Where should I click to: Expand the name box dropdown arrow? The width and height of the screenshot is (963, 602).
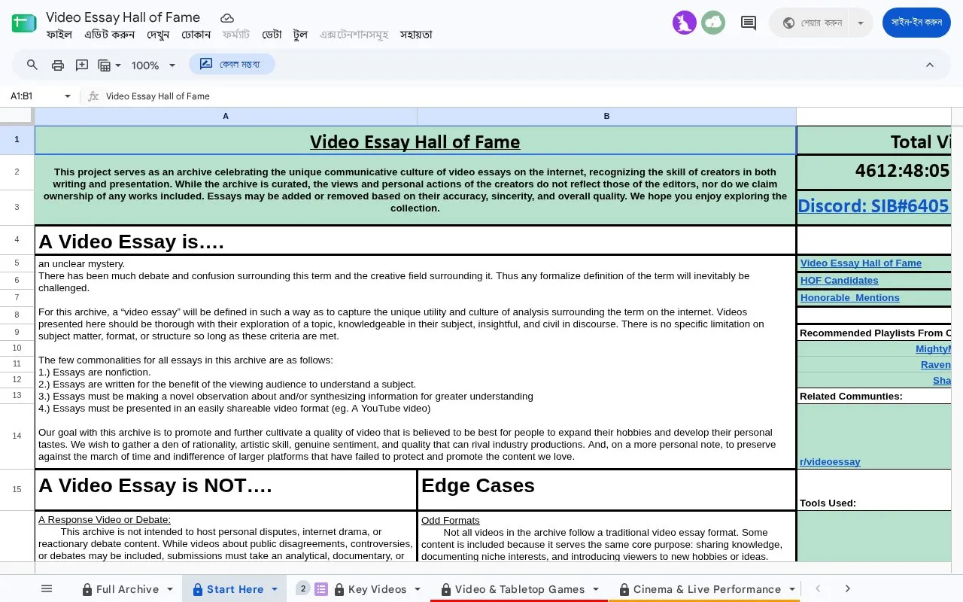pyautogui.click(x=68, y=96)
